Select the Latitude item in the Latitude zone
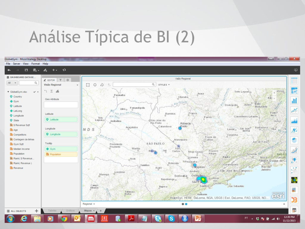305x229 pixels. (x=61, y=120)
